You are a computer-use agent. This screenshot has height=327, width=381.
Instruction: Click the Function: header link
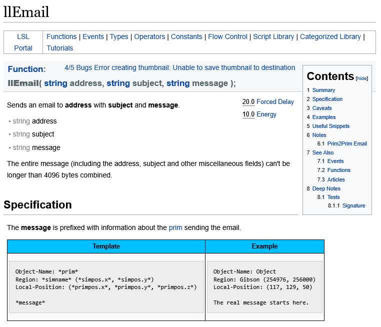click(26, 69)
